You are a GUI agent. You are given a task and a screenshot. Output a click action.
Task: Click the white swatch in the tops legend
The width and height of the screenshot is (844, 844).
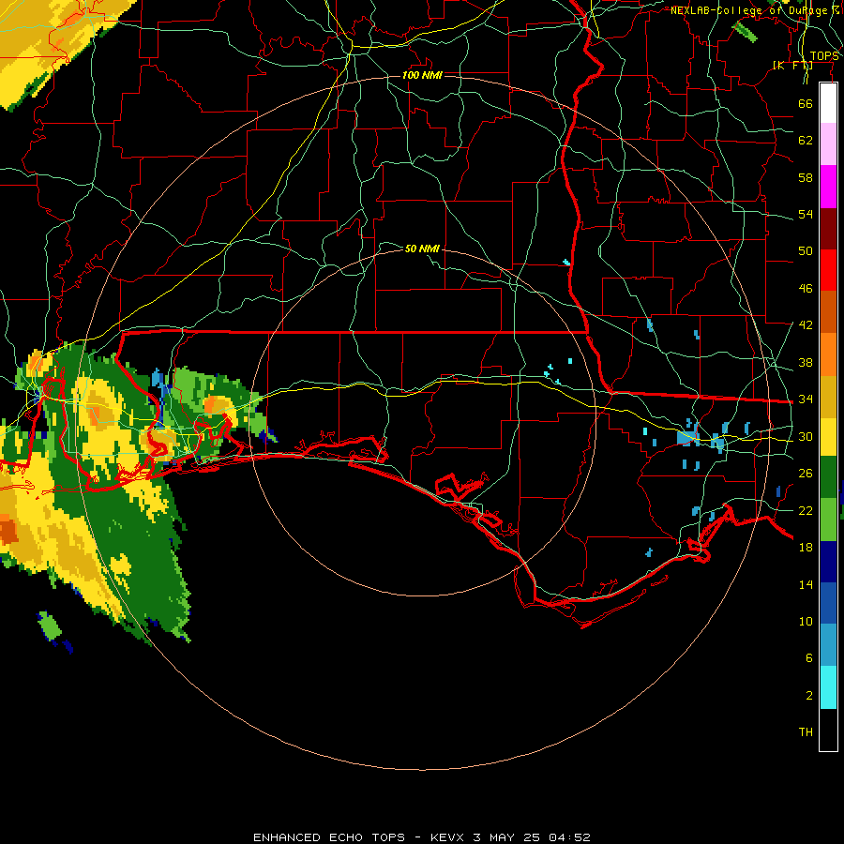pos(828,103)
